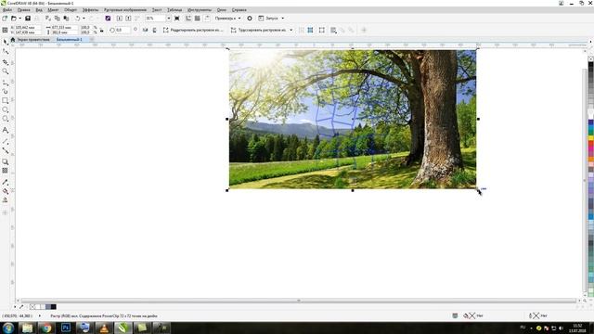
Task: Select the Color Eyedropper tool
Action: (6, 182)
